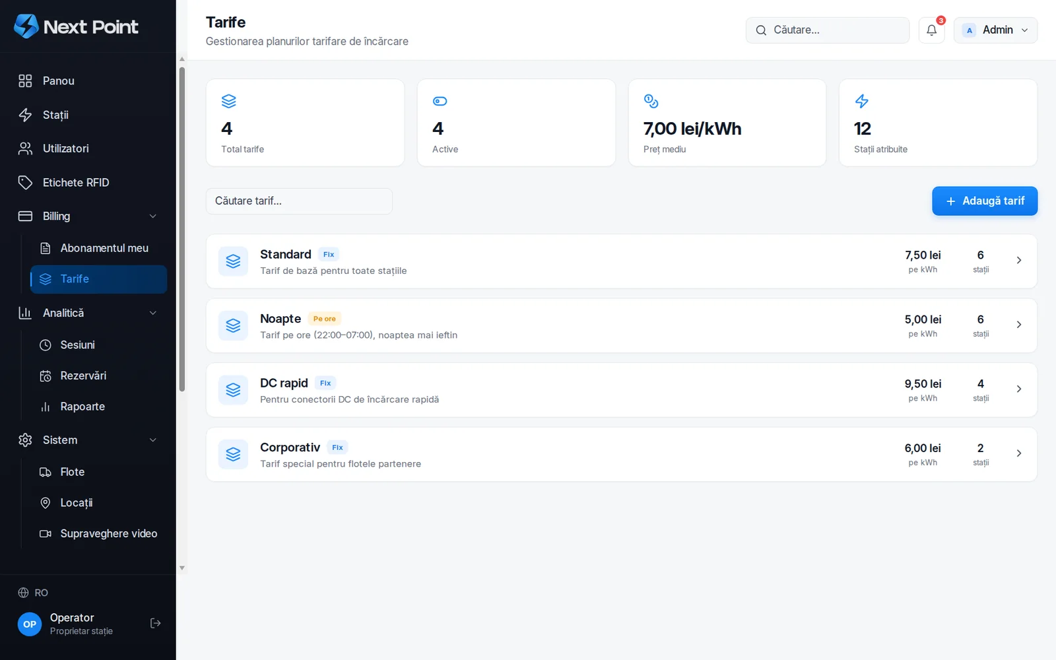The height and width of the screenshot is (660, 1056).
Task: Click the logout icon beside Operator
Action: tap(156, 623)
